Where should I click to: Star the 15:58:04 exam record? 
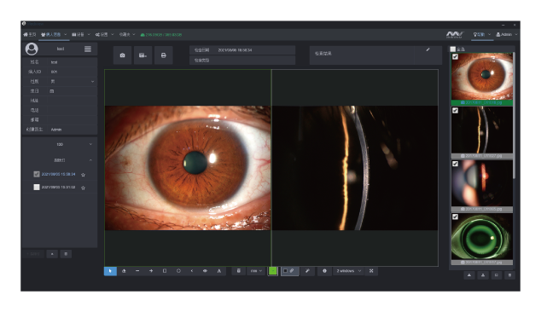point(83,175)
